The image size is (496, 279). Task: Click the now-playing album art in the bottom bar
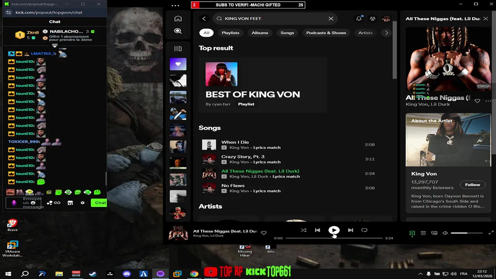[x=178, y=233]
